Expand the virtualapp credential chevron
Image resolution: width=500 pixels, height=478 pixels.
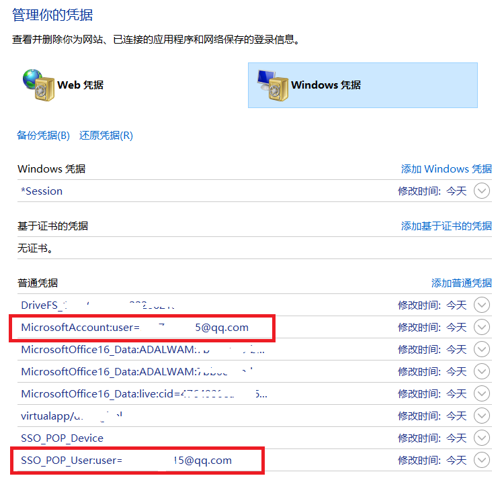(x=481, y=416)
